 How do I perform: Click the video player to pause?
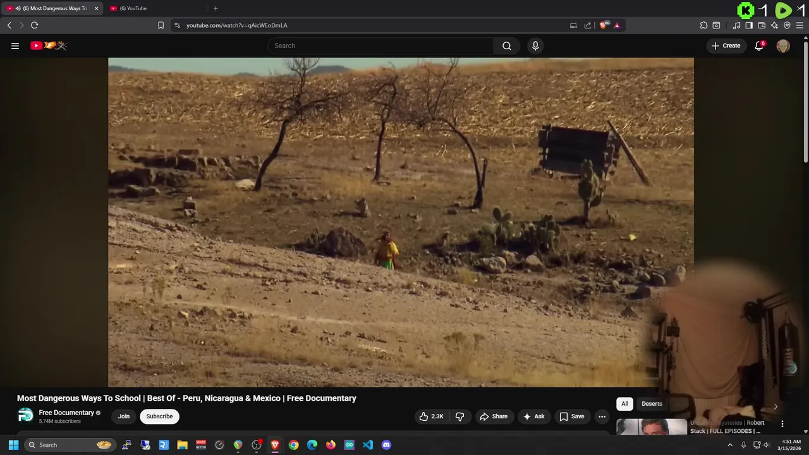click(x=401, y=222)
